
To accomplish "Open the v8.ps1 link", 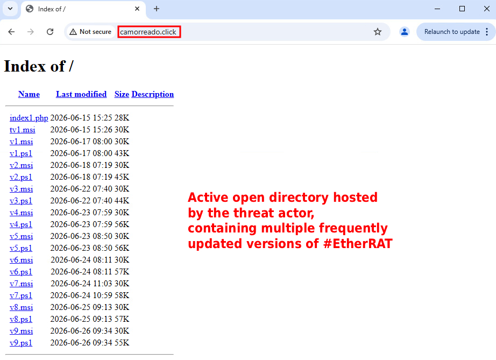I will point(21,319).
